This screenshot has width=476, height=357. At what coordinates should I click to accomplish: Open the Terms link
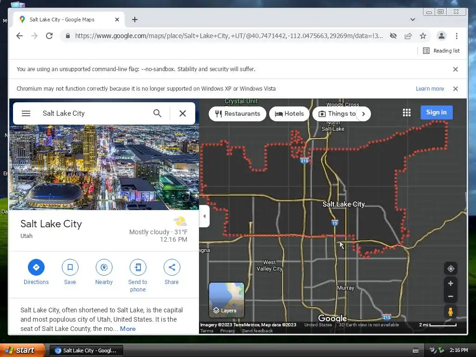(x=207, y=331)
